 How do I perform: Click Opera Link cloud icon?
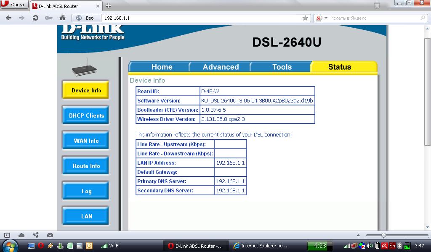21,235
